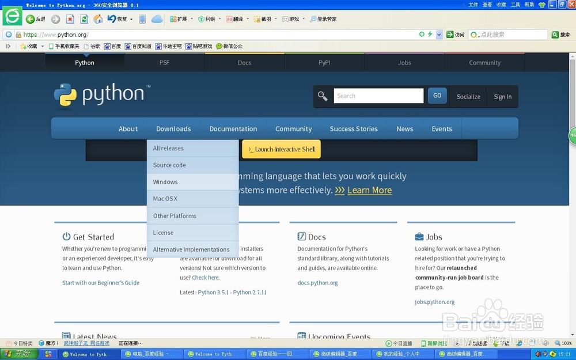Click the green 搜索 search button

tap(560, 35)
